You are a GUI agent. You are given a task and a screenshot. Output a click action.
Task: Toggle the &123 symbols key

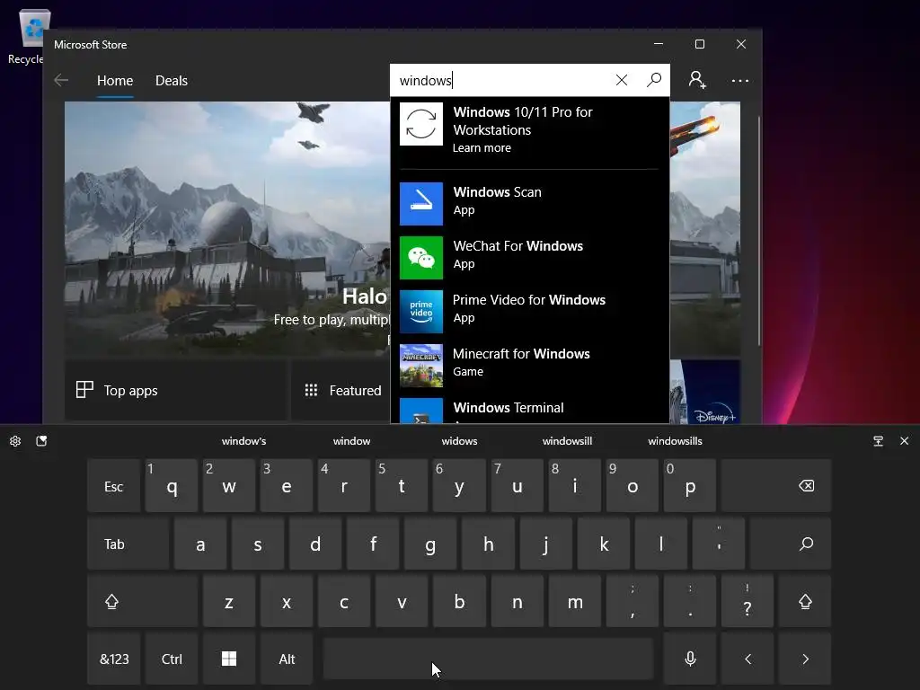point(114,659)
